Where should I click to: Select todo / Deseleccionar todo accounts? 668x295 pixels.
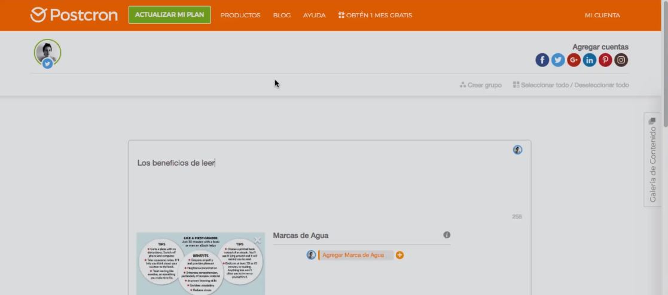[x=571, y=85]
